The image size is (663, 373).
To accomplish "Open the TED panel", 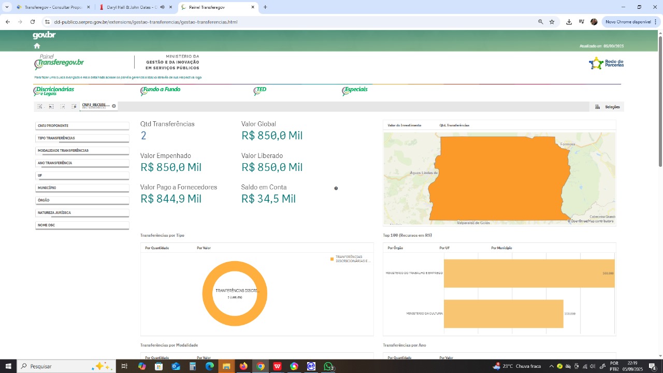I will 260,90.
